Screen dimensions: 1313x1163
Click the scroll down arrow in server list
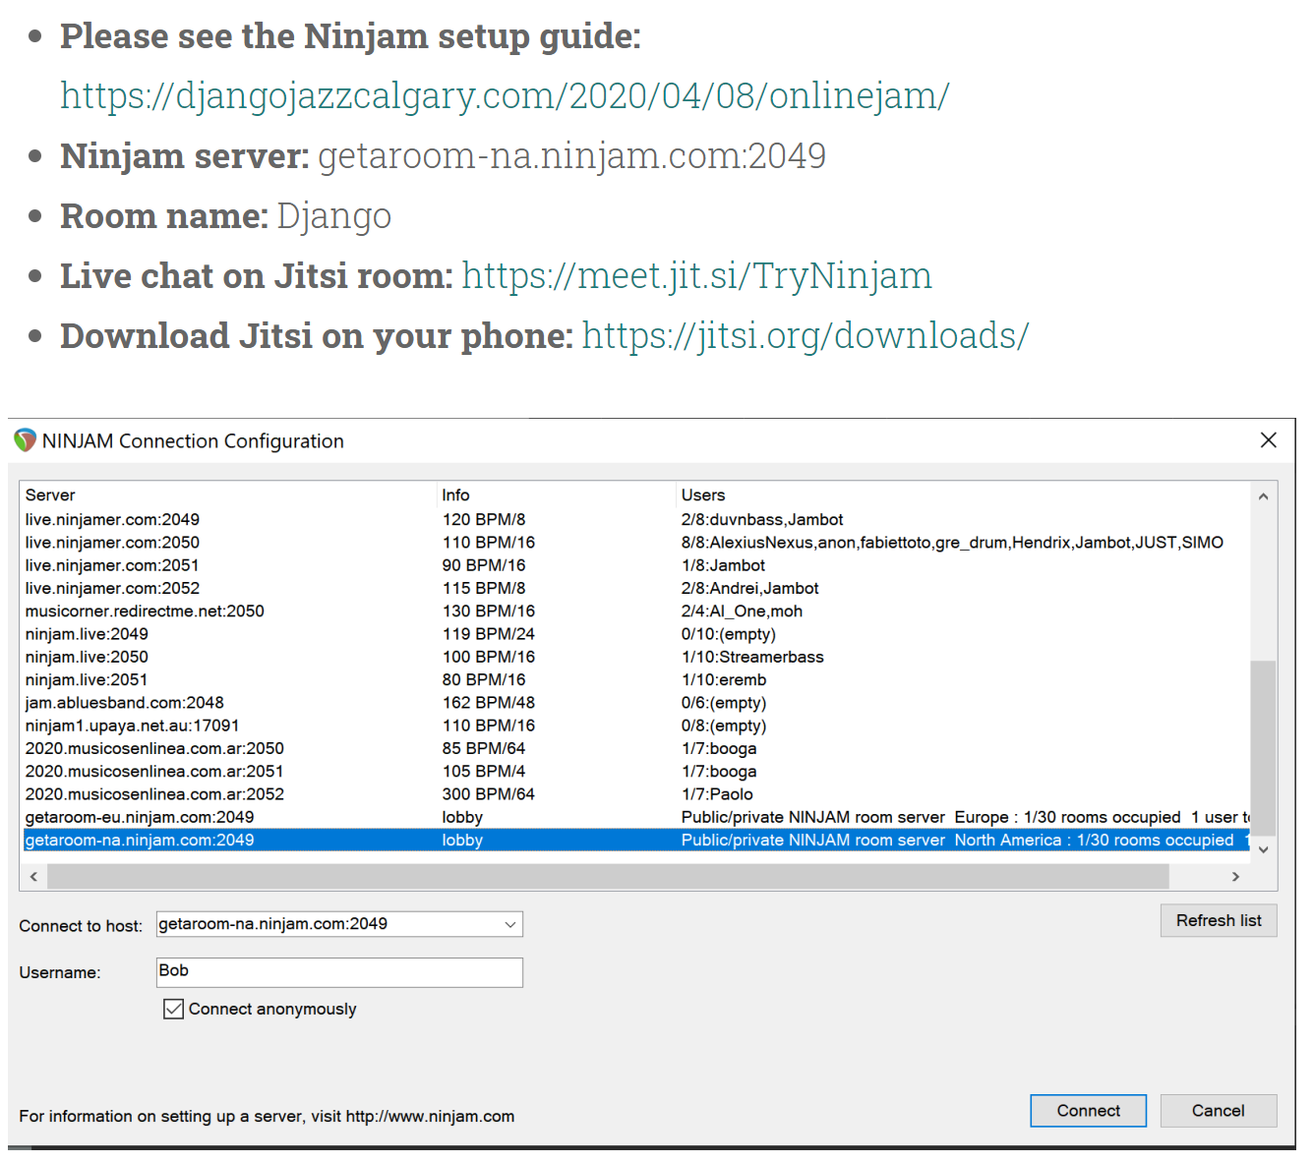click(x=1263, y=849)
